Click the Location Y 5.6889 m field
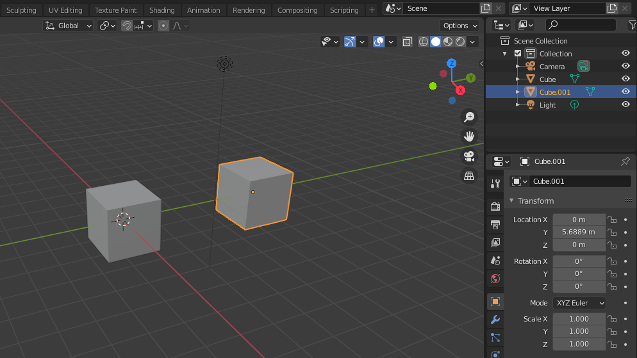 (579, 232)
